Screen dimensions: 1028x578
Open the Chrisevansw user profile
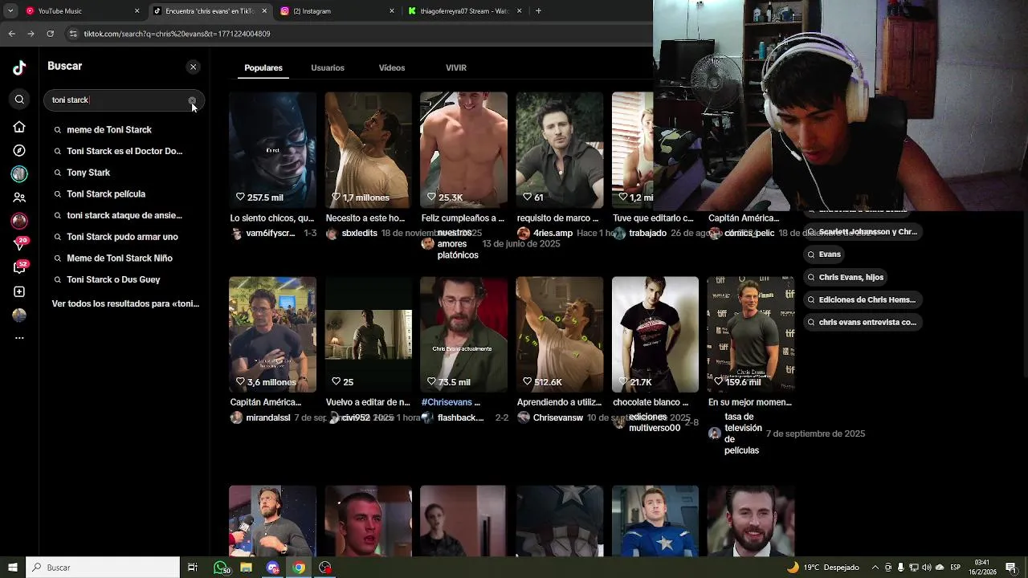[x=558, y=418]
